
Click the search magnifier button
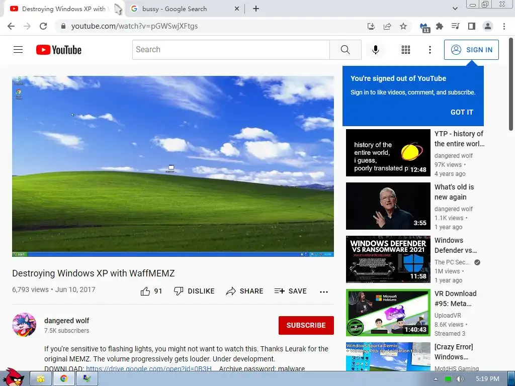click(345, 50)
